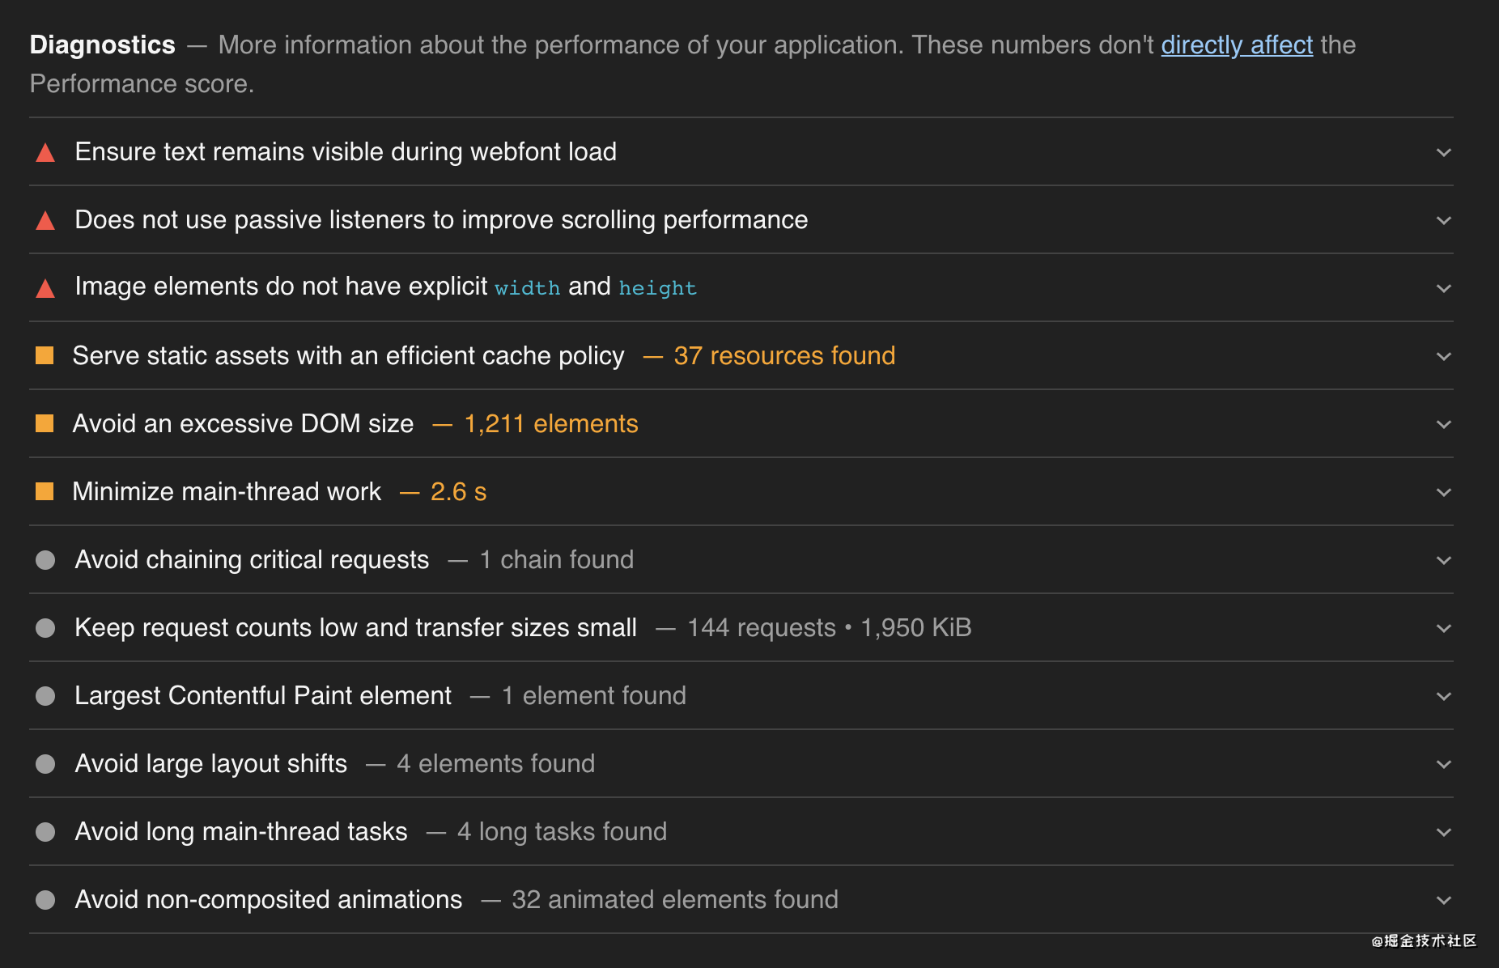Expand the Avoid long main-thread tasks details
Image resolution: width=1499 pixels, height=968 pixels.
point(1444,831)
